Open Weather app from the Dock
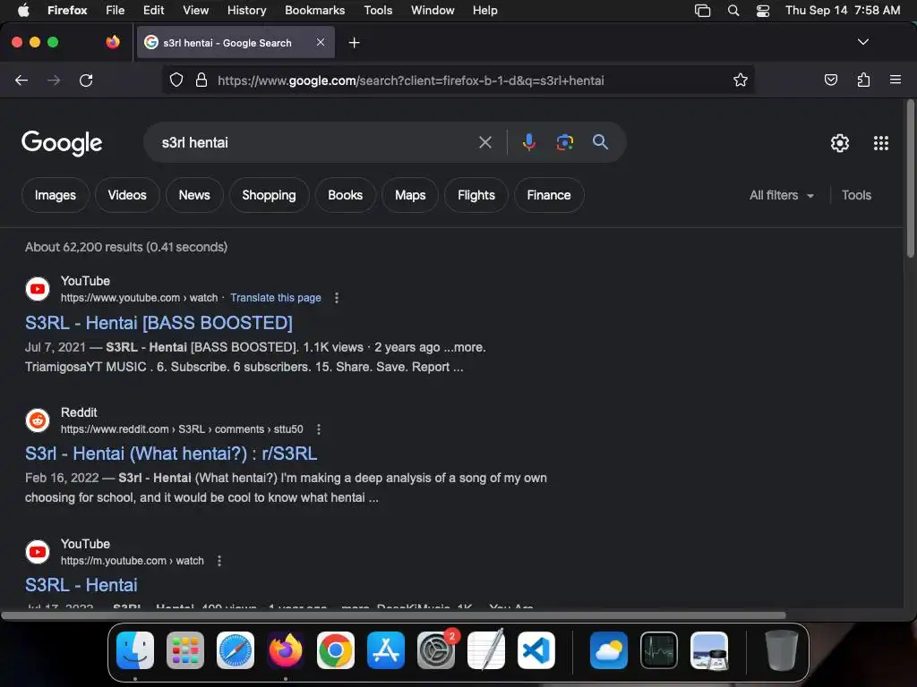Screen dimensions: 917x687 click(x=609, y=650)
